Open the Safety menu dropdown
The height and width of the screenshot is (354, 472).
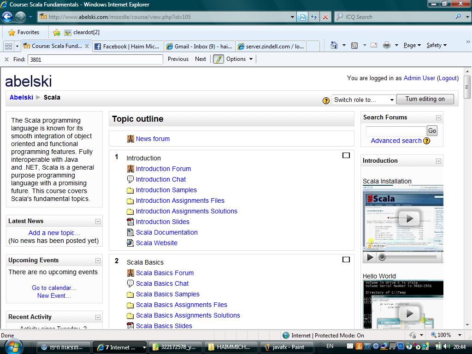[x=437, y=45]
